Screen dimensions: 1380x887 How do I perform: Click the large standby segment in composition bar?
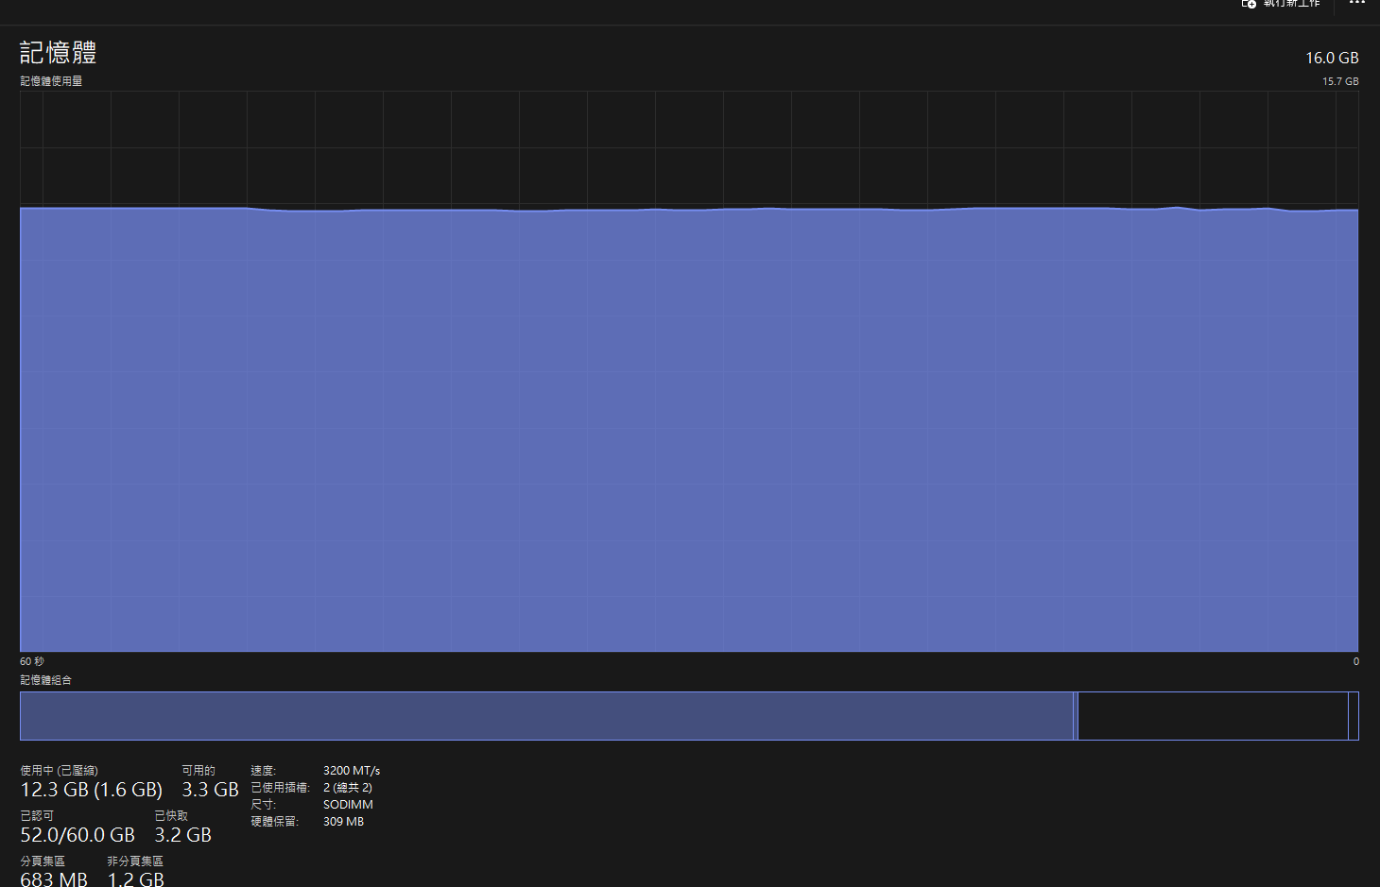pos(1212,716)
